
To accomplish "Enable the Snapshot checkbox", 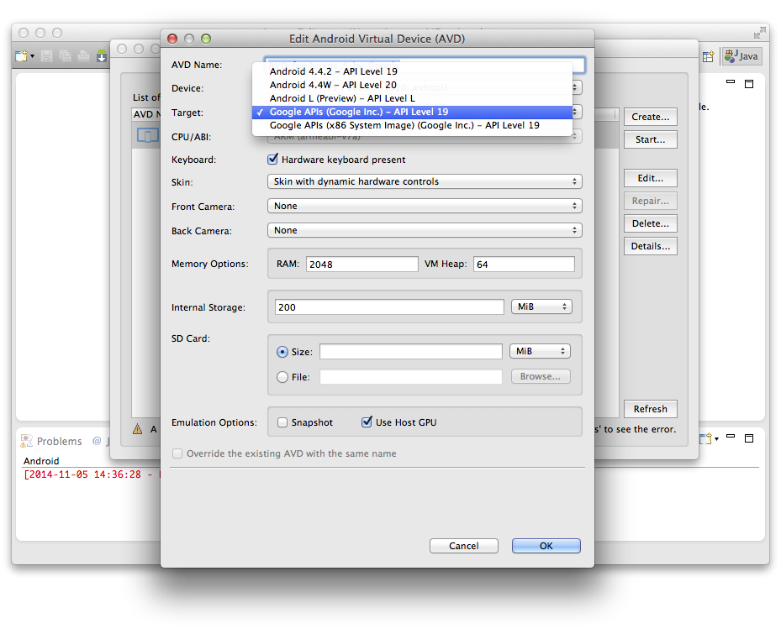I will tap(282, 422).
